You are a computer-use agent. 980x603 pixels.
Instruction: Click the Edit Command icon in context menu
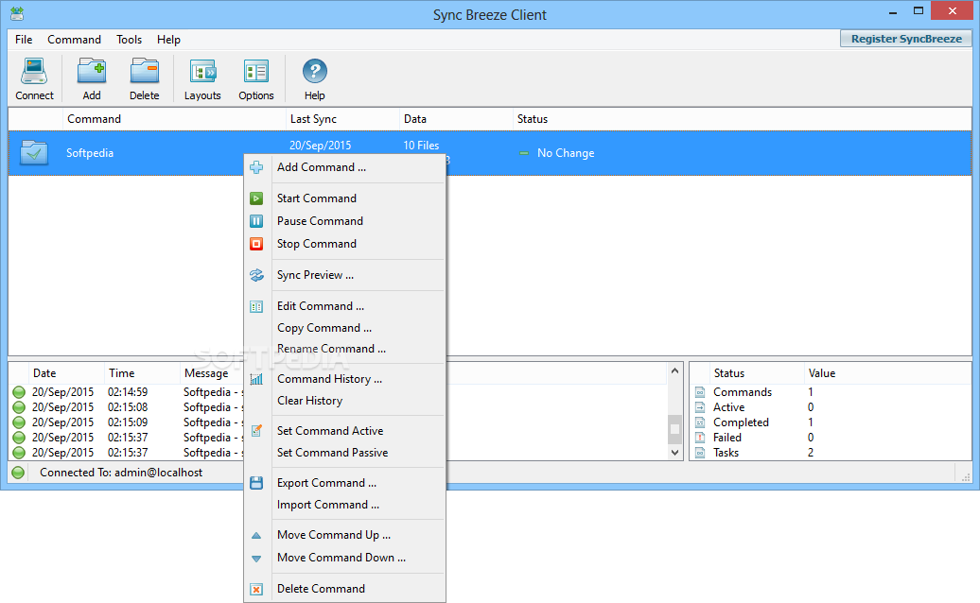[256, 306]
